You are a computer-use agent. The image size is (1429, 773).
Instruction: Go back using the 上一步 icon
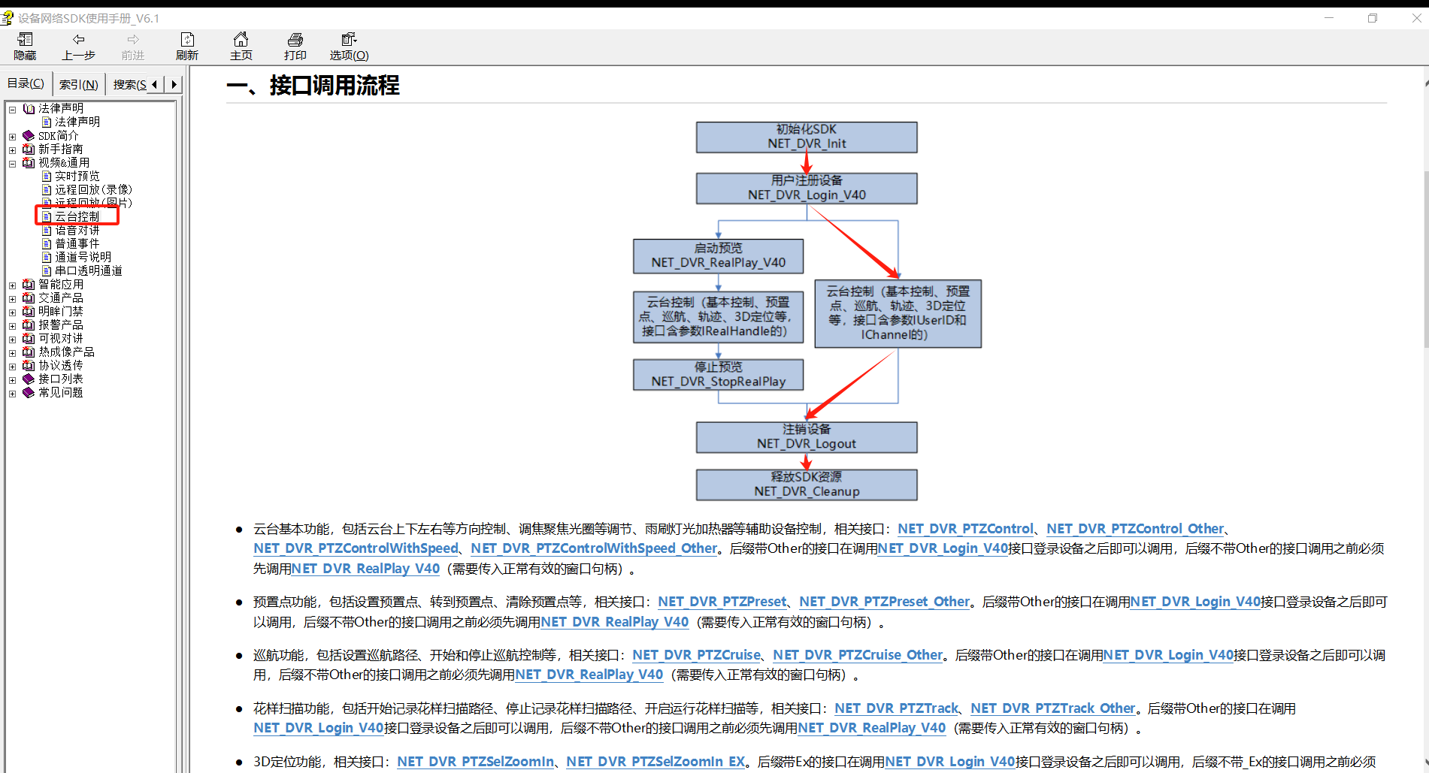79,45
